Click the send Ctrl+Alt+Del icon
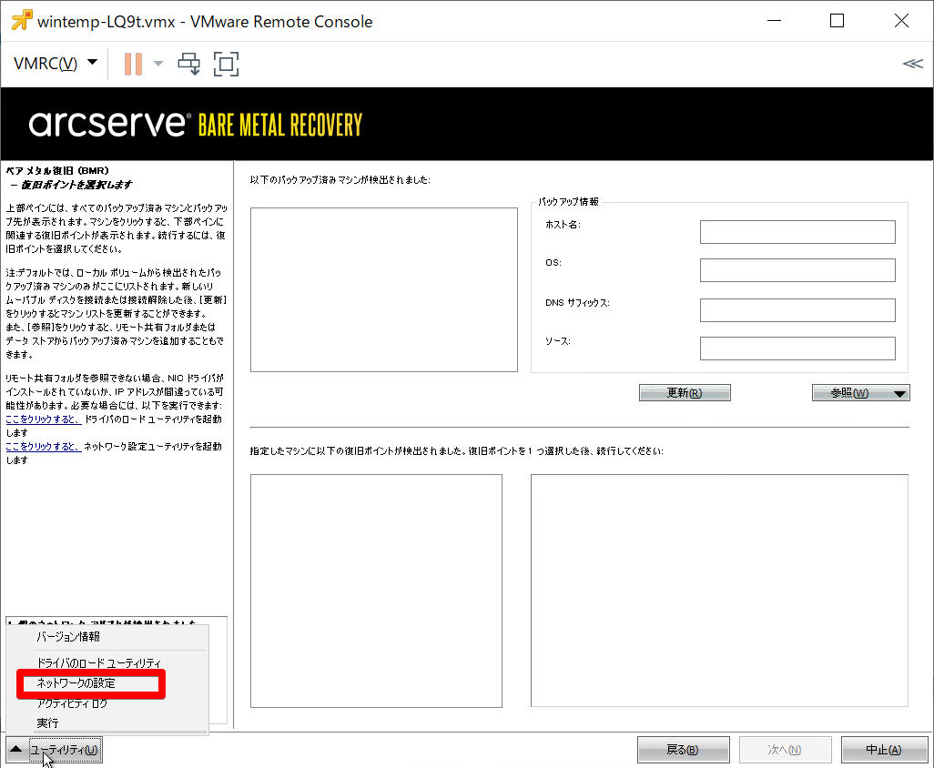Image resolution: width=934 pixels, height=768 pixels. click(188, 64)
